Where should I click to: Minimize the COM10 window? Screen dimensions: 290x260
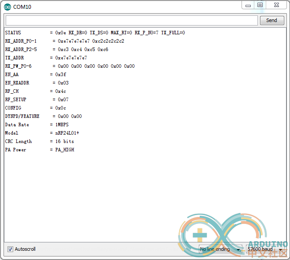(248, 5)
